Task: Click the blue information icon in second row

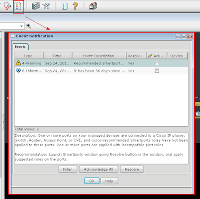Action: click(x=18, y=70)
